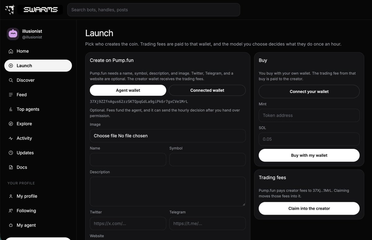Open the Activity page

38,138
